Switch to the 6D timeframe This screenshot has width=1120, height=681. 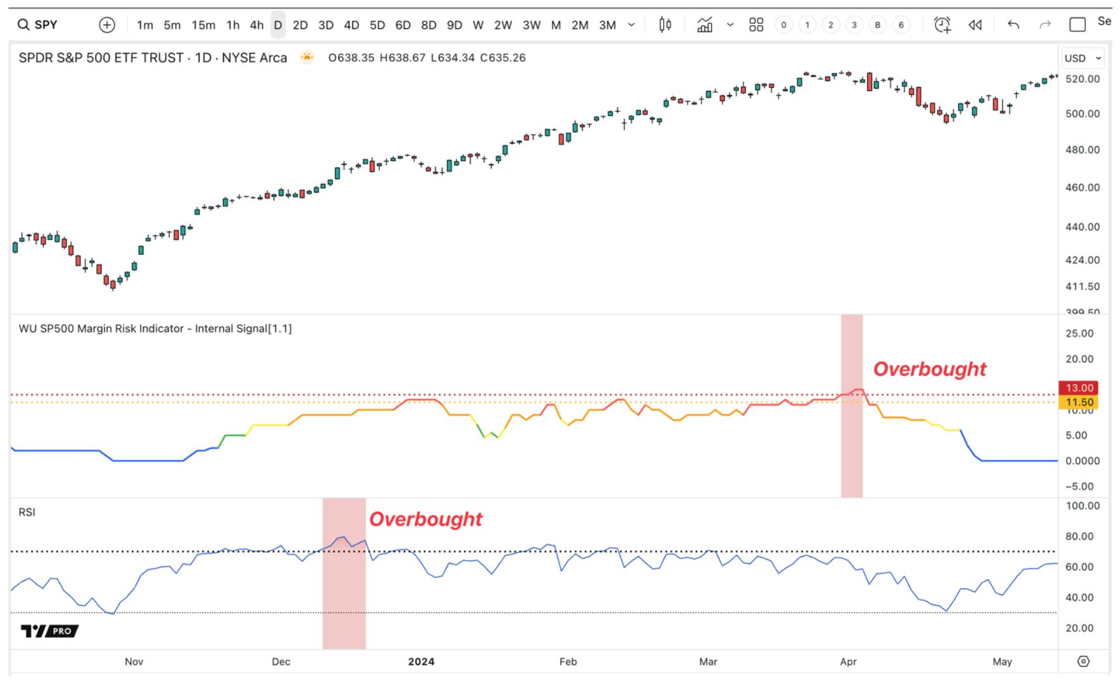pos(403,25)
